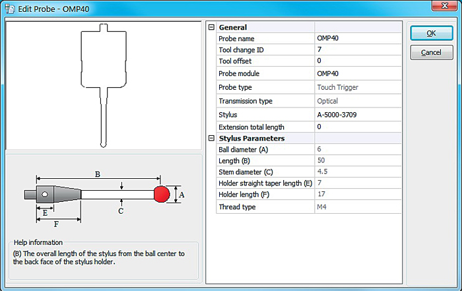Click the Probe type Touch Trigger value
462x291 pixels.
tap(358, 87)
